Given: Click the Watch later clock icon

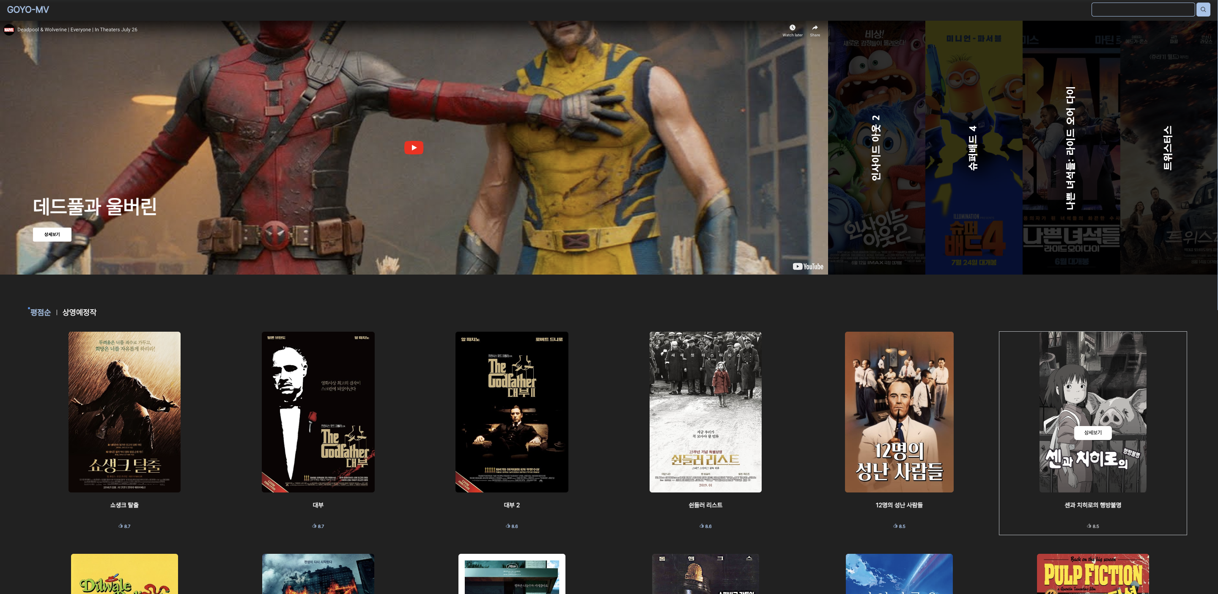Looking at the screenshot, I should click(x=793, y=28).
